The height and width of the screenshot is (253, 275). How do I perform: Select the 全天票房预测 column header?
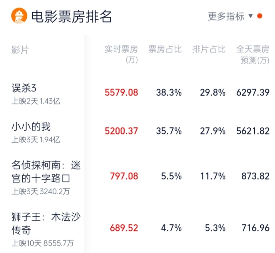[x=253, y=54]
